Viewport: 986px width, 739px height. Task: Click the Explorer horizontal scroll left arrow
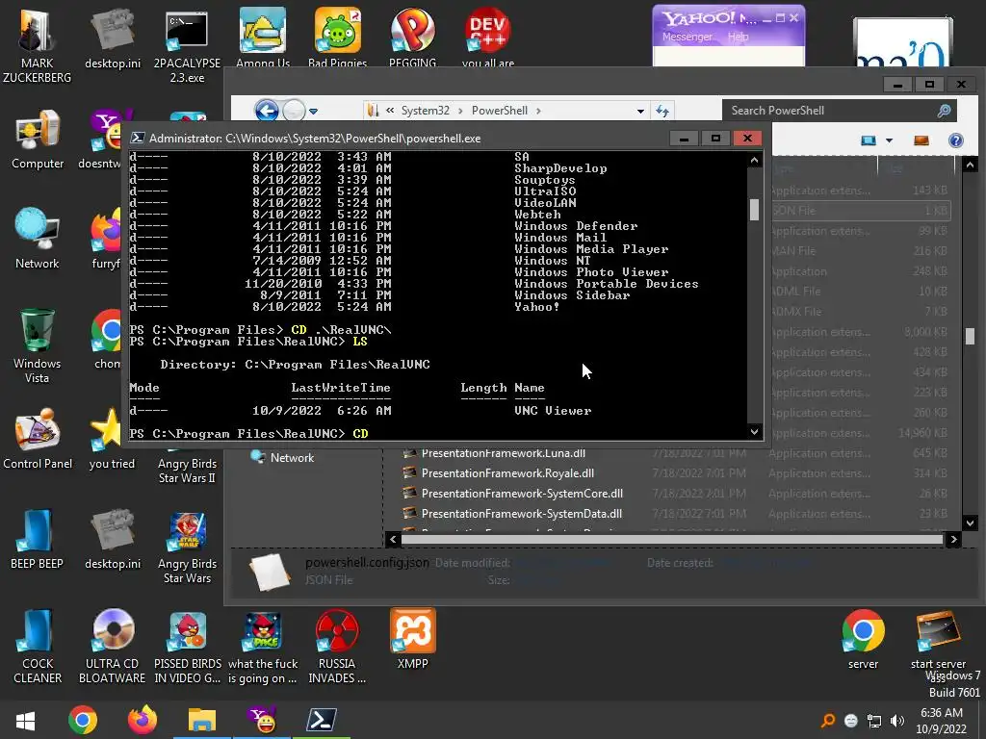[x=393, y=539]
